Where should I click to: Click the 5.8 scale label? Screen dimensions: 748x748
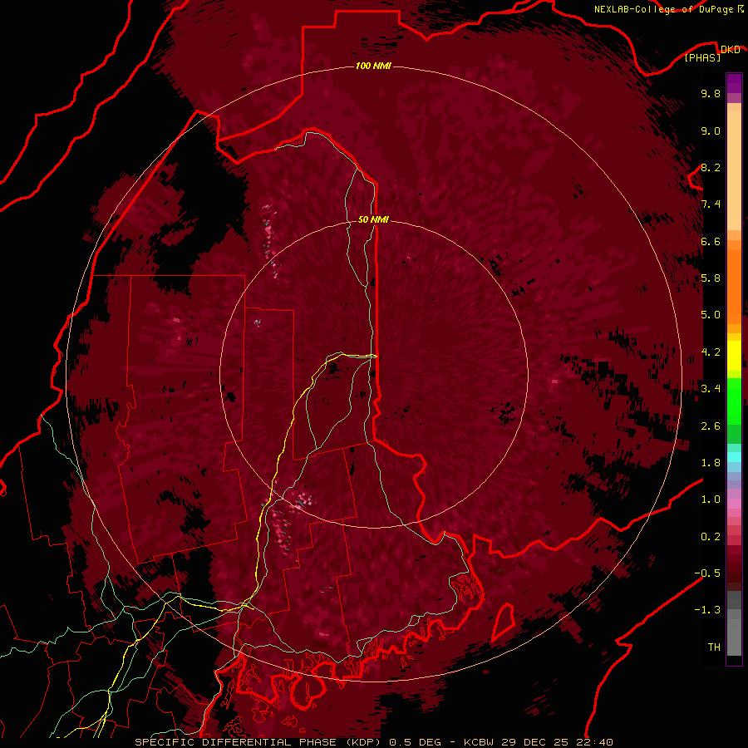[711, 278]
